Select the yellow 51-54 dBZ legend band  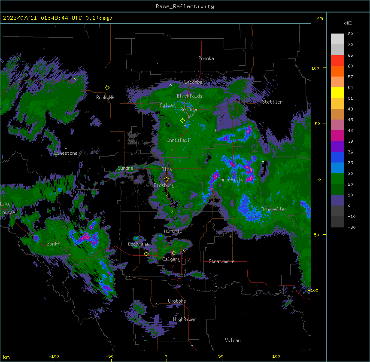coord(337,92)
